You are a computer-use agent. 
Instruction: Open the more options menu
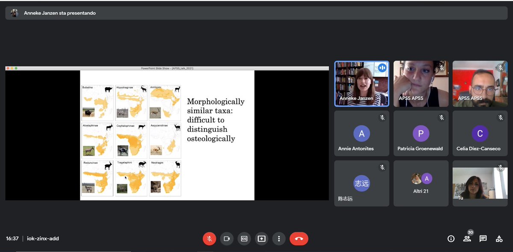279,239
